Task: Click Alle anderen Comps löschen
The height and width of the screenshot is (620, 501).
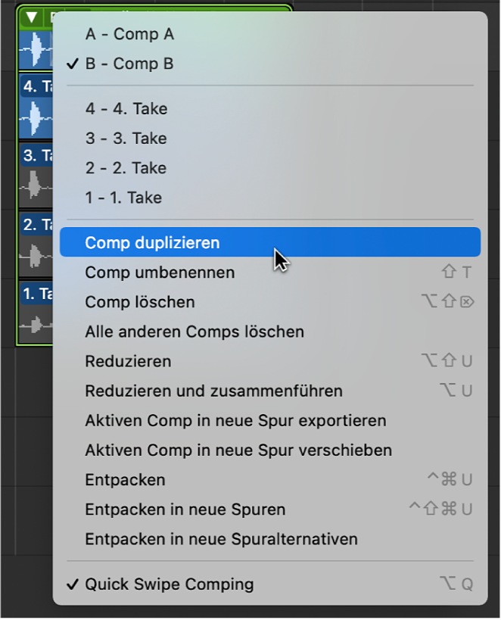Action: 194,332
